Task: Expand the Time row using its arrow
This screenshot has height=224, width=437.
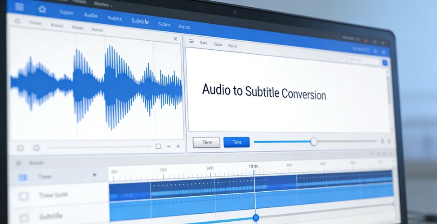Action: tap(94, 175)
